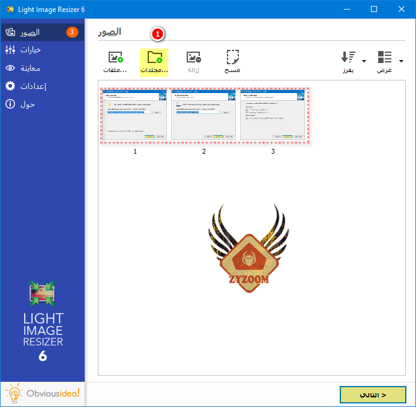Open the Preview (معاينة) sidebar tab

click(x=43, y=68)
